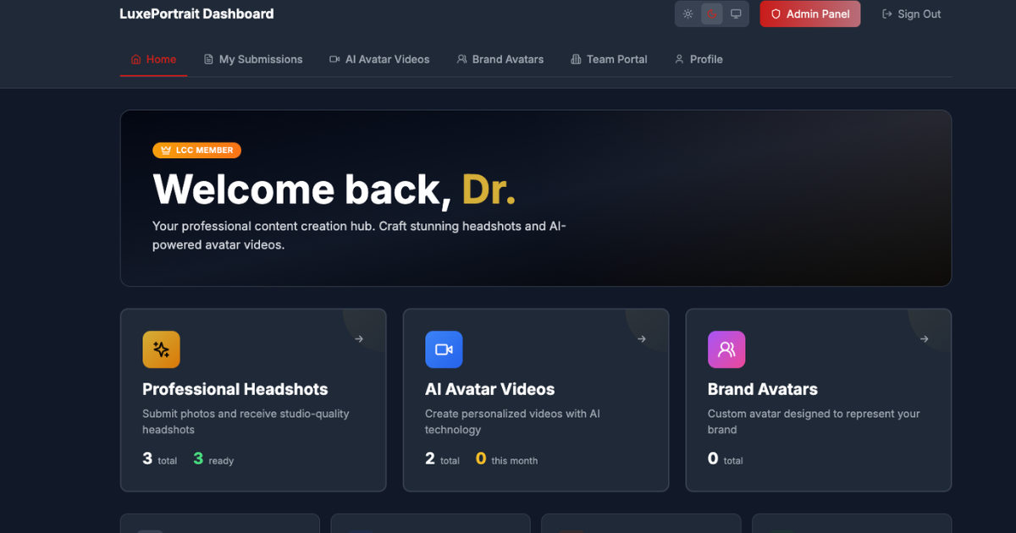Image resolution: width=1016 pixels, height=533 pixels.
Task: Enable light theme with the sun toggle
Action: click(688, 14)
